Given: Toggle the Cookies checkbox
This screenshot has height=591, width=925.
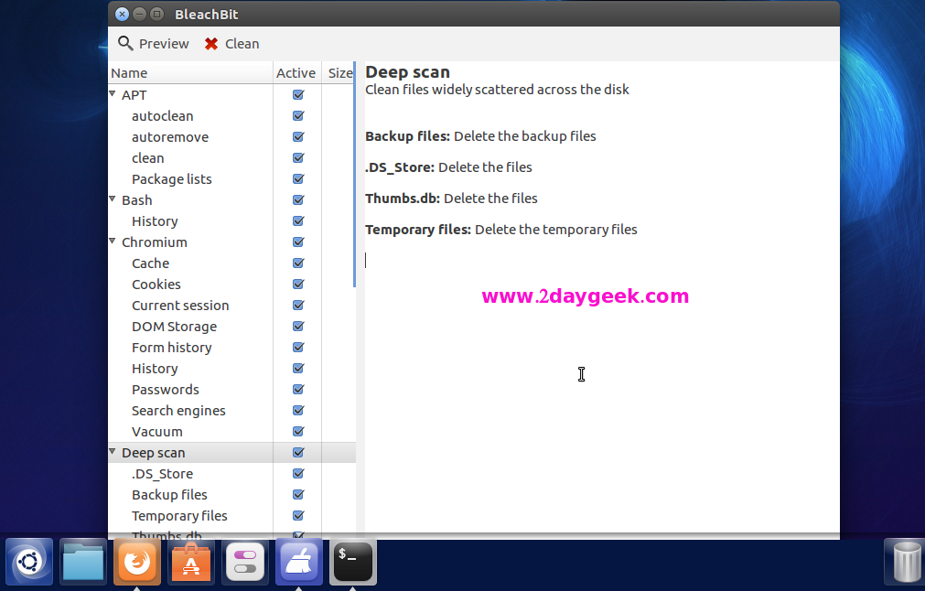Looking at the screenshot, I should click(298, 285).
